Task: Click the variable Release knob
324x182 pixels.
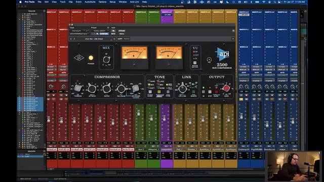Action: pyautogui.click(x=136, y=88)
